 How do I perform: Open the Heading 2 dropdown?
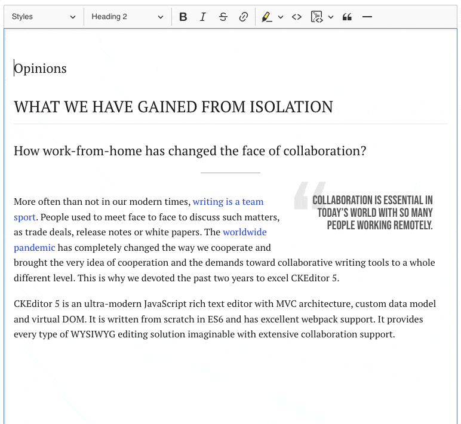coord(127,17)
